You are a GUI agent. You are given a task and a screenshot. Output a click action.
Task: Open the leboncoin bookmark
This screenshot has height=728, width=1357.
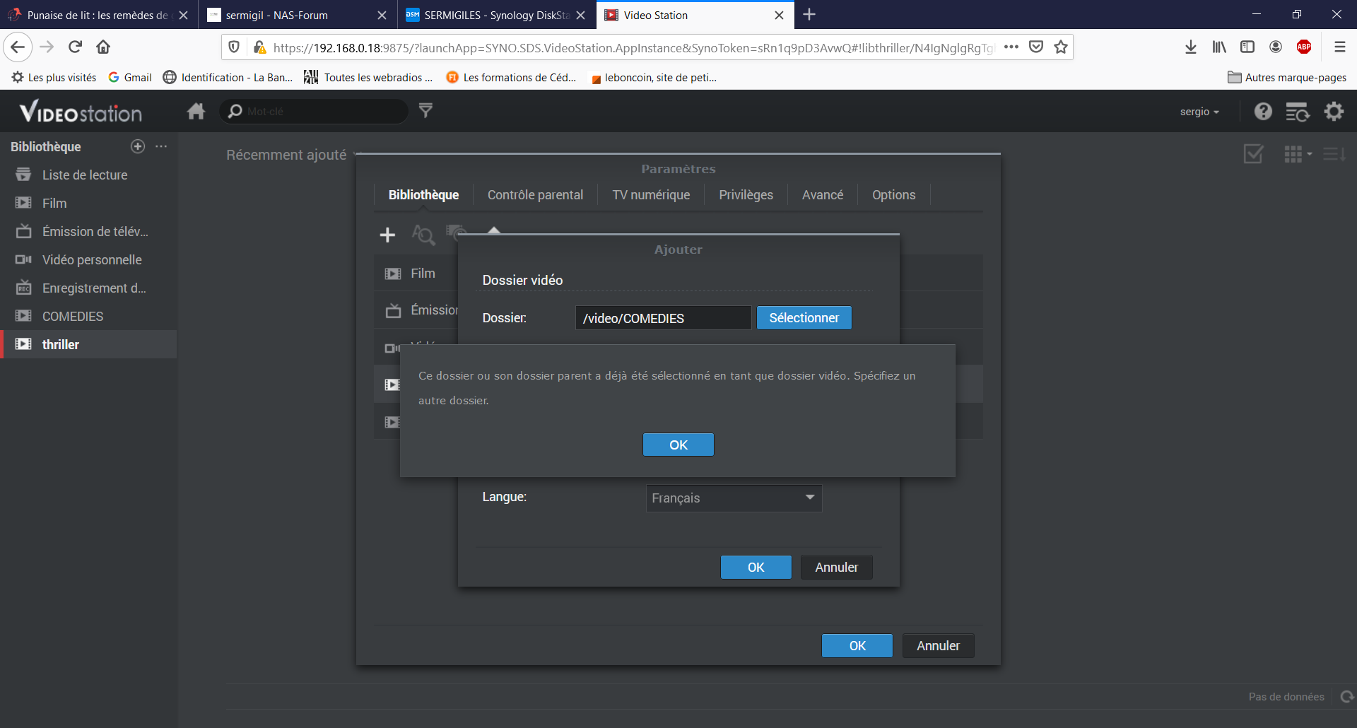[654, 78]
